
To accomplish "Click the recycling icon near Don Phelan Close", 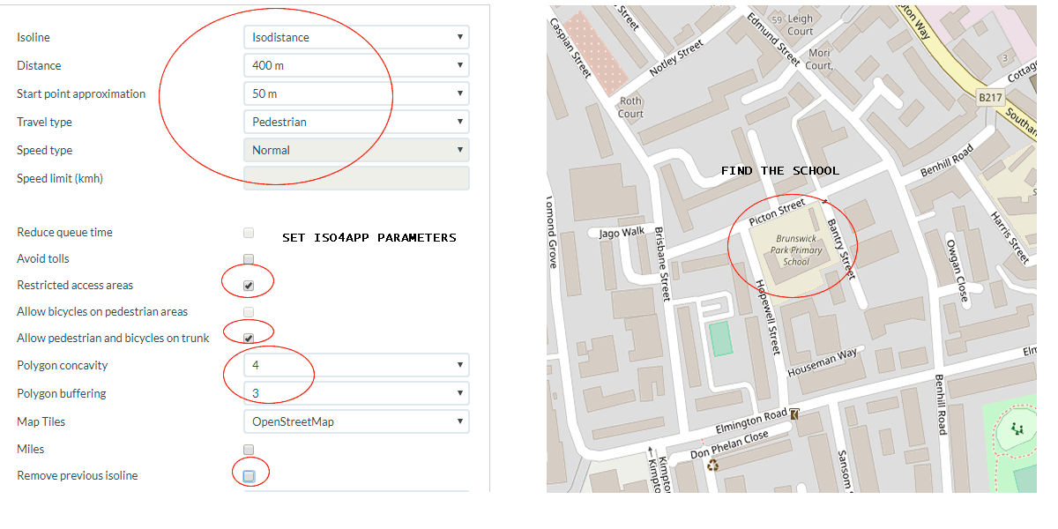I will [x=712, y=464].
